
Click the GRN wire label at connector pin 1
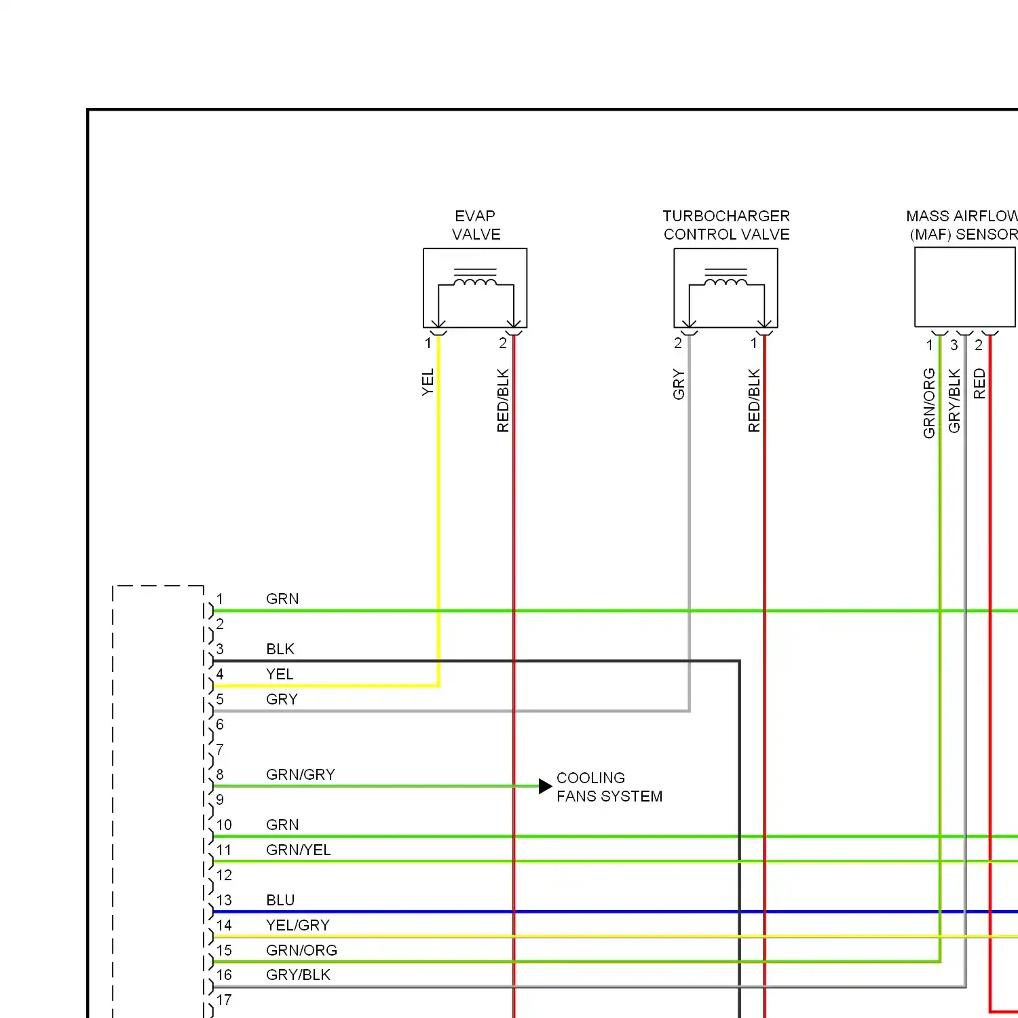click(282, 599)
